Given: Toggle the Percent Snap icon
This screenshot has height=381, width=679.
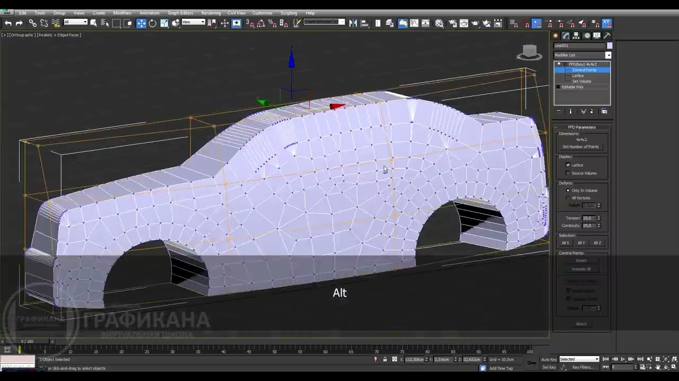Looking at the screenshot, I should coord(272,23).
